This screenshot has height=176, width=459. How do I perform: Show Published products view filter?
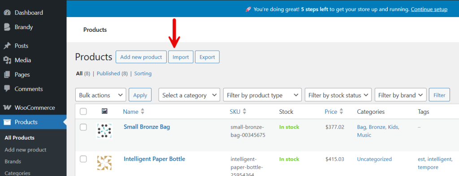click(108, 74)
